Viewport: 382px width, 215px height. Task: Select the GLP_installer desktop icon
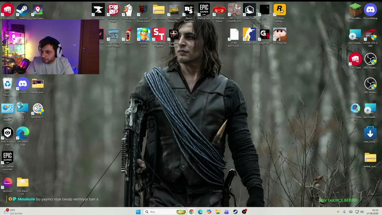point(355,112)
